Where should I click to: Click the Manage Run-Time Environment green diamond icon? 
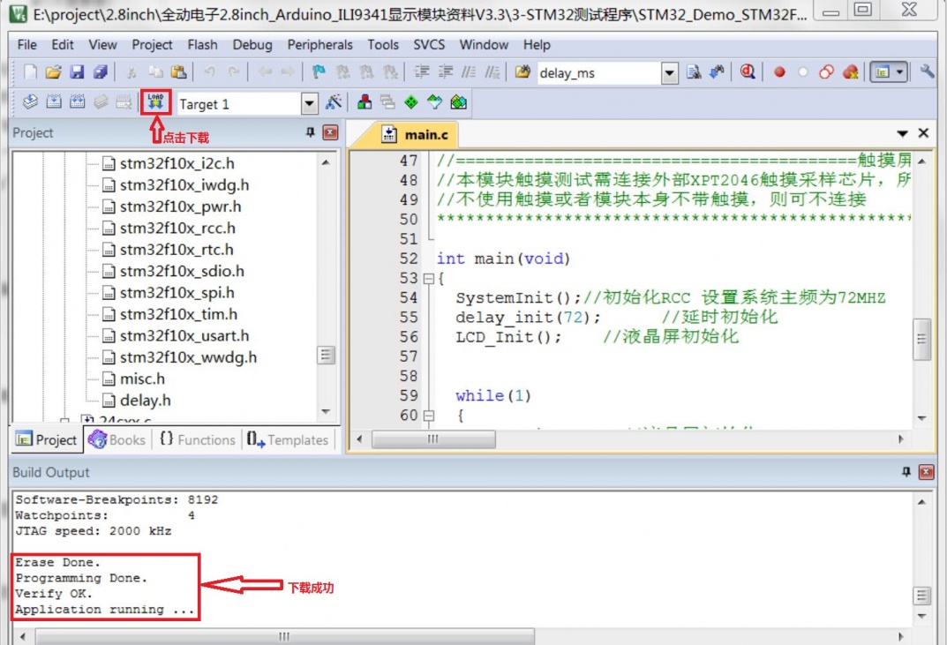(411, 102)
